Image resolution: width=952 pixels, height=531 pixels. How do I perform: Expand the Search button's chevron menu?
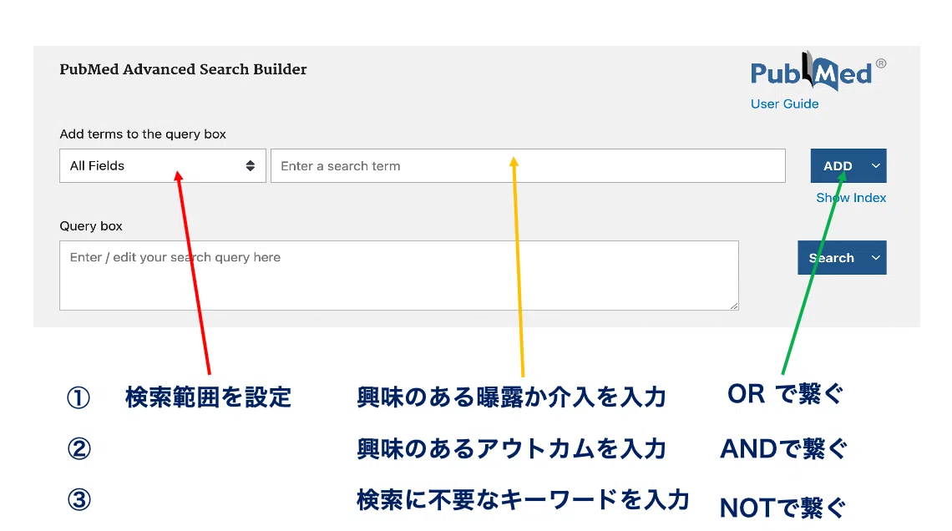coord(875,258)
